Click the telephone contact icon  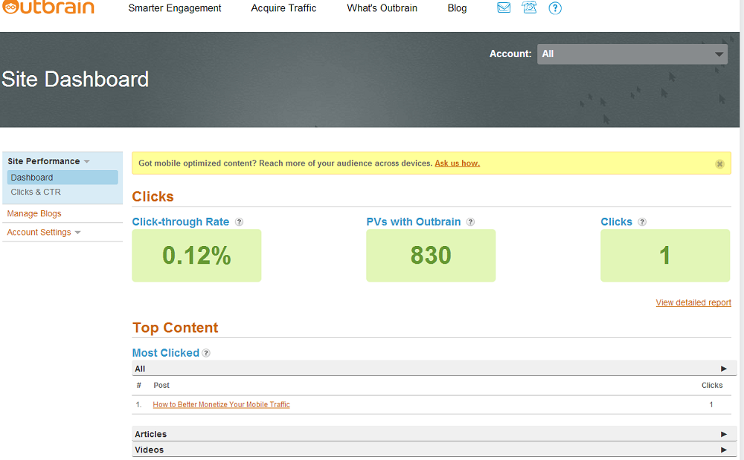(x=529, y=8)
